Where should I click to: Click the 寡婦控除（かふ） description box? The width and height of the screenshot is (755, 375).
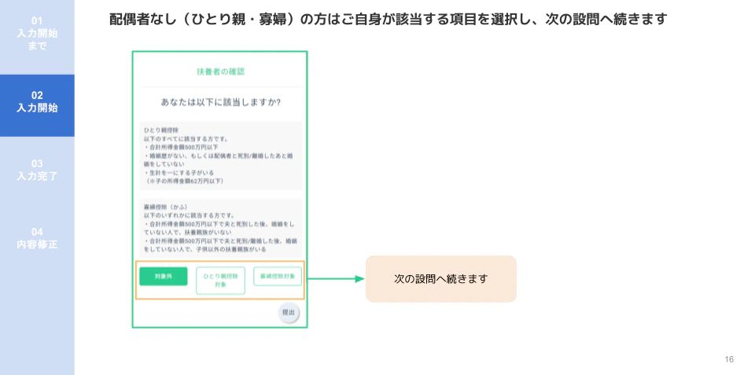tap(220, 229)
